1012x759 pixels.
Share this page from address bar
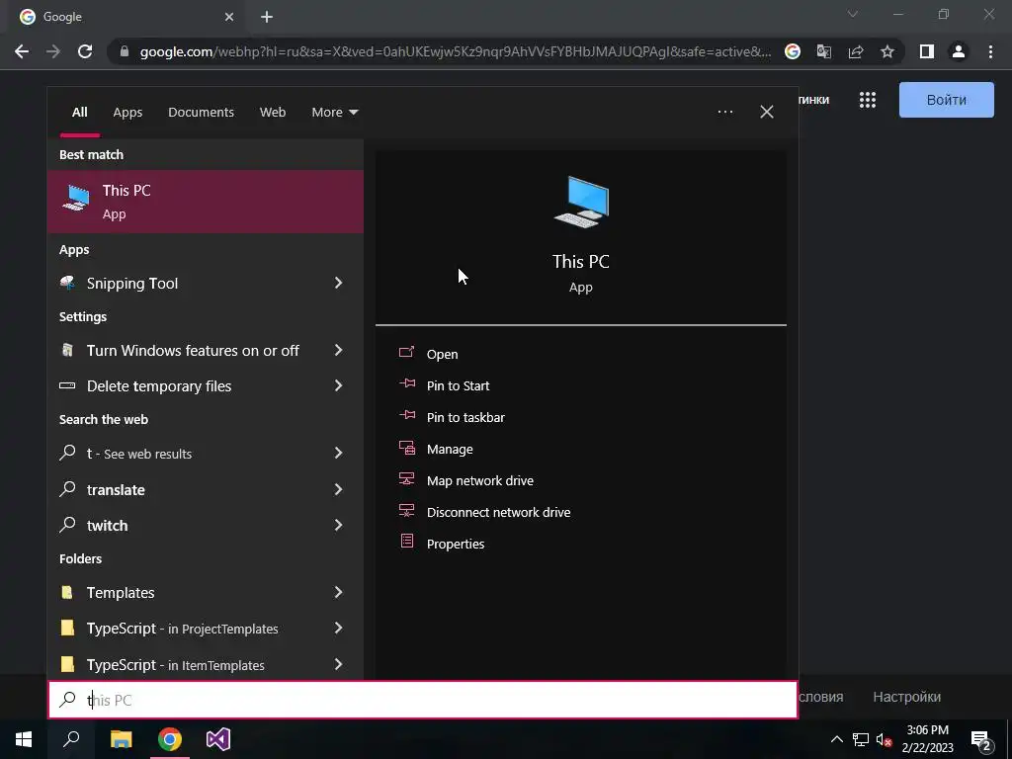(856, 51)
